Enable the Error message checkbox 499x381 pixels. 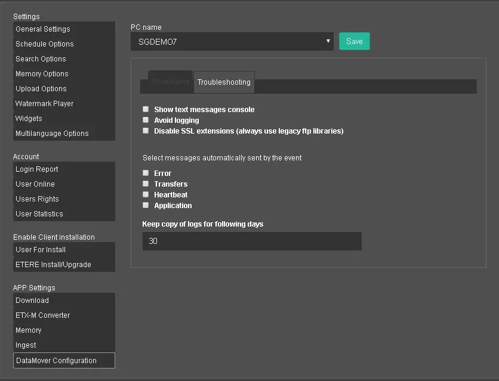pos(146,174)
